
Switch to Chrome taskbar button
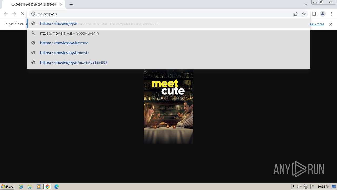coord(48,187)
